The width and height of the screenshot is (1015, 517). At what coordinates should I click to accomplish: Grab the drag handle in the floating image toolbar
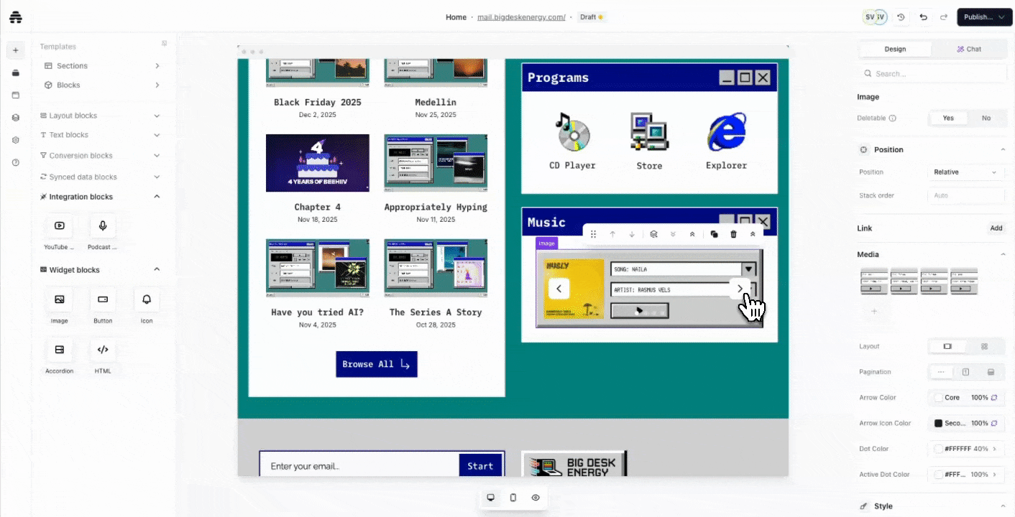(x=594, y=234)
